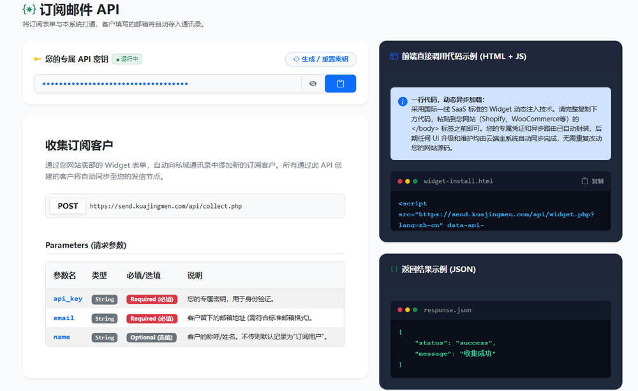Viewport: 638px width, 391px height.
Task: Click the info icon in the blue notice
Action: point(403,101)
